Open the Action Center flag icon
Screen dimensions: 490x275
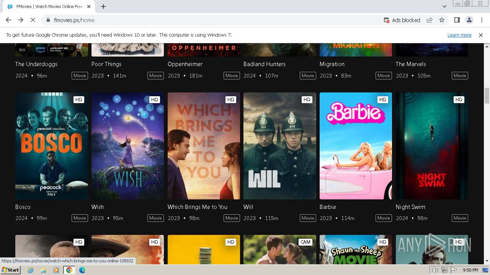(454, 270)
